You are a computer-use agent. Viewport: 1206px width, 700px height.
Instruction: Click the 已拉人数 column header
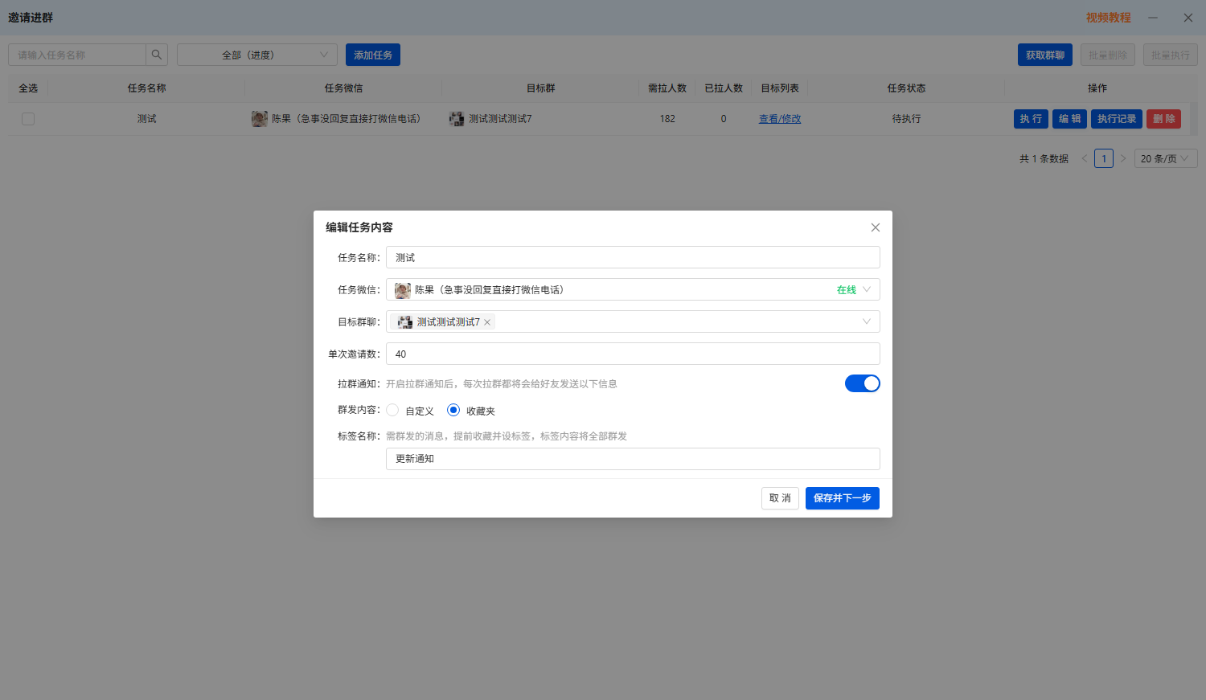point(724,88)
